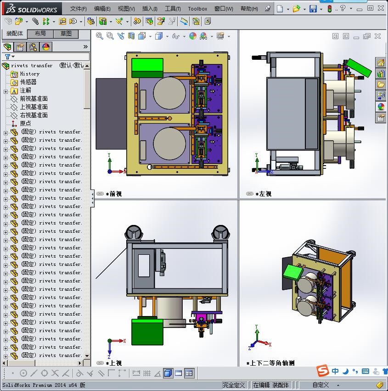The width and height of the screenshot is (388, 391).
Task: Open the File Explorer folder task pane icon
Action: click(381, 84)
